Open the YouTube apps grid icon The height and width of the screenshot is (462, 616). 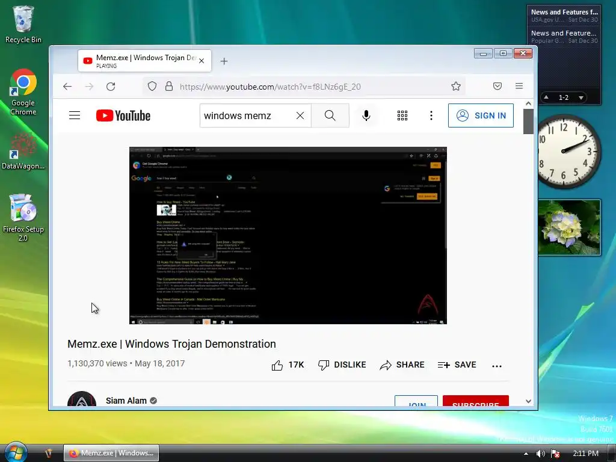[x=402, y=115]
